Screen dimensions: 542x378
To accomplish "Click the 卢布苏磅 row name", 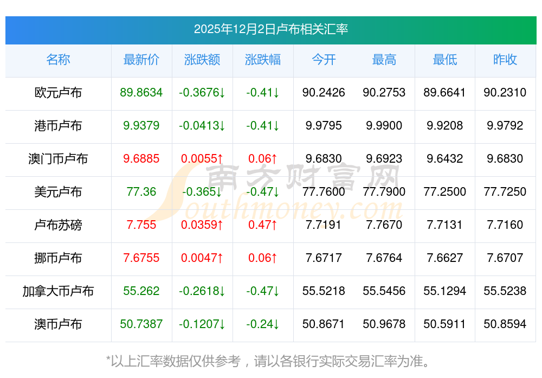I will (x=58, y=225).
